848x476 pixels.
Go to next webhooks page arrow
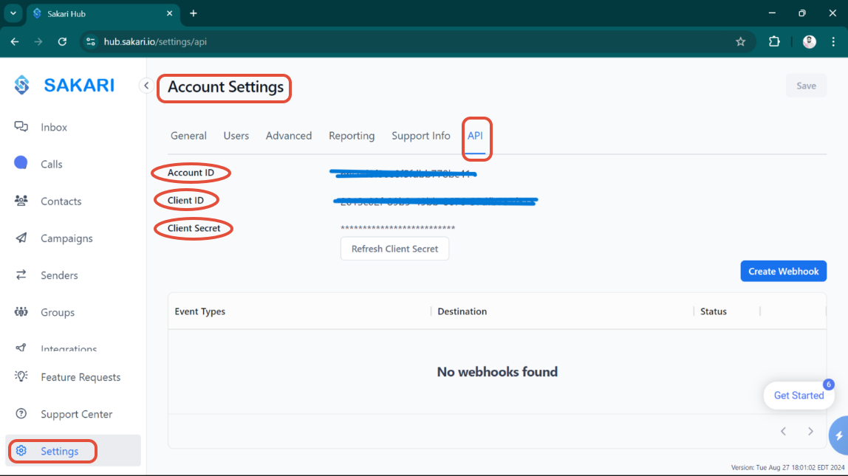click(810, 432)
